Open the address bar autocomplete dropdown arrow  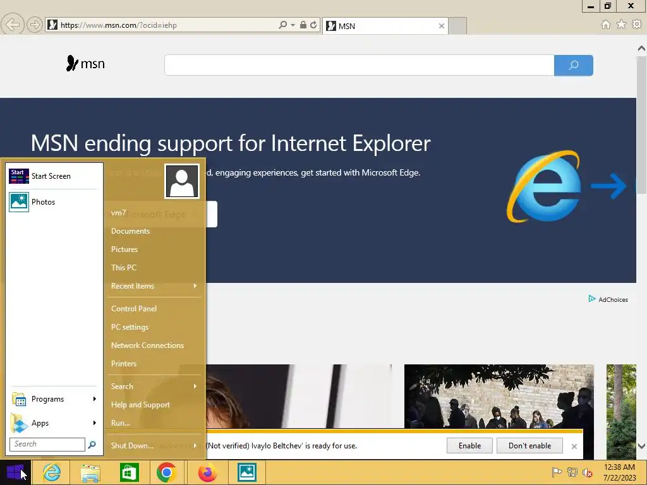(x=293, y=25)
